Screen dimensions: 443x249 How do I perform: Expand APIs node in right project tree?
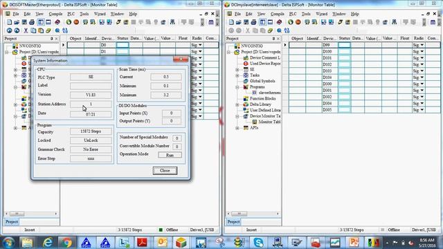coord(237,128)
